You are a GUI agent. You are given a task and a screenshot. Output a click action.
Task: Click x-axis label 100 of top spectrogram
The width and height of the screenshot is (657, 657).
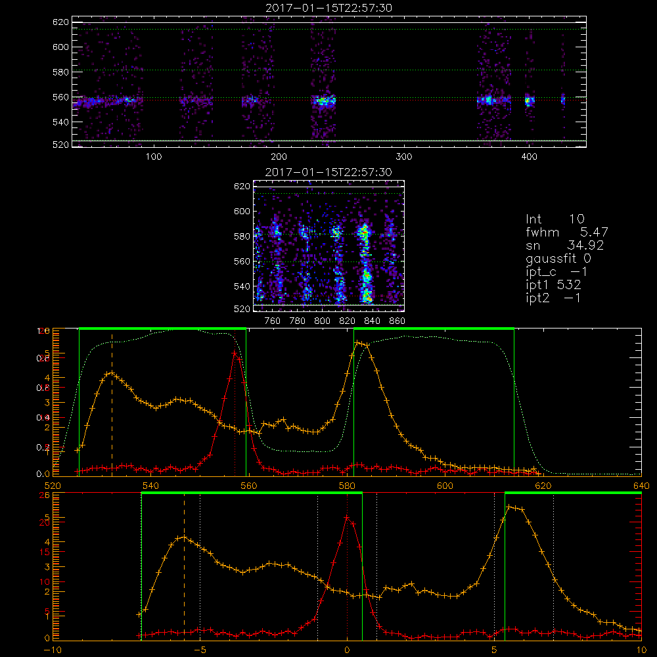[x=153, y=157]
